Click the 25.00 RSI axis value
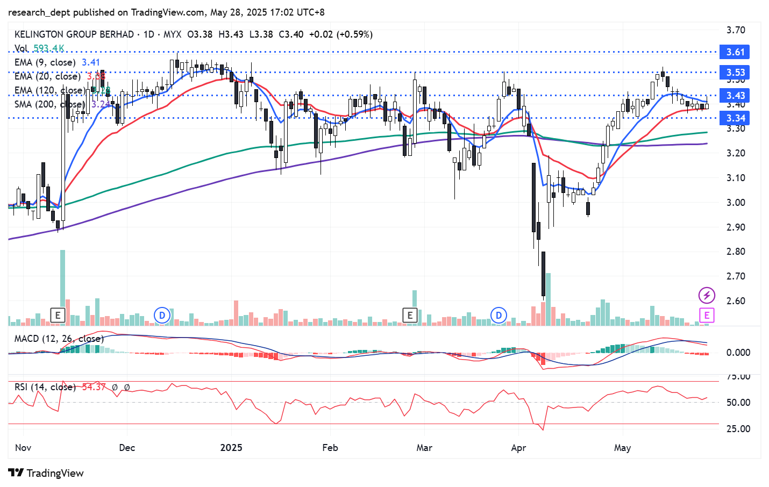Viewport: 769px width, 487px height. 738,429
